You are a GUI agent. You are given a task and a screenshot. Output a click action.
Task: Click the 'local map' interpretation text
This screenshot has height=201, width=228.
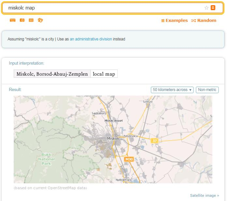(104, 74)
